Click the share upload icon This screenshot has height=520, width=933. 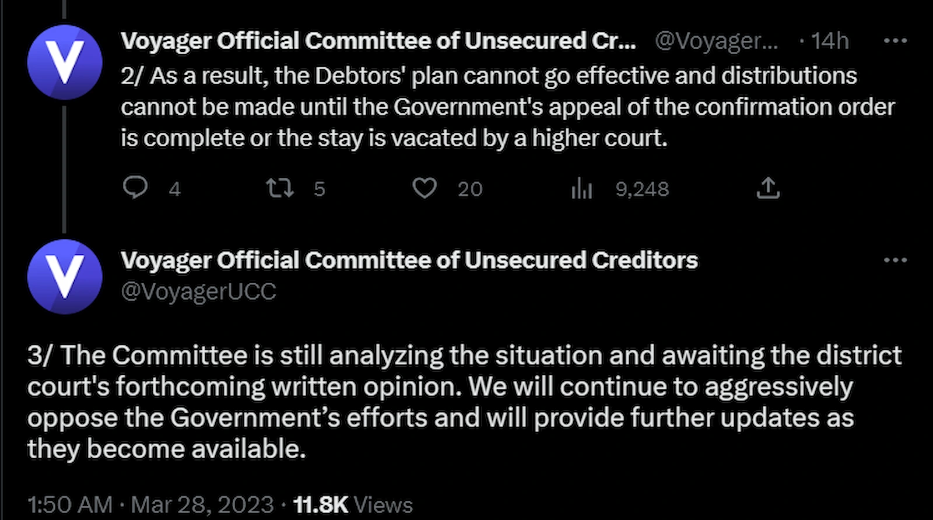tap(769, 188)
